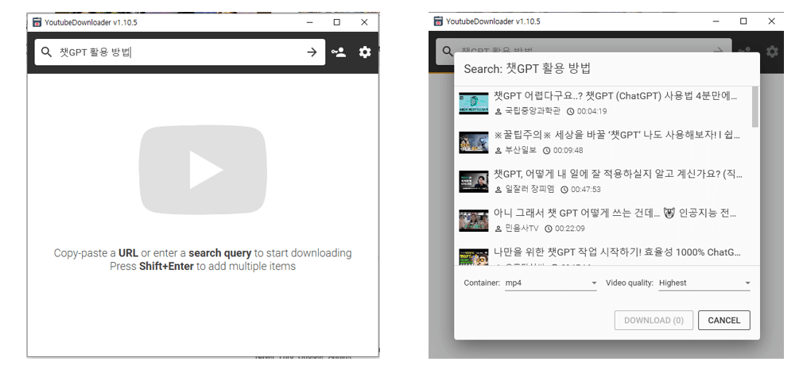Image resolution: width=803 pixels, height=373 pixels.
Task: Select result titled 챗GPT, 어떻게 내 일에 잘 적용하실지
Action: (x=618, y=175)
